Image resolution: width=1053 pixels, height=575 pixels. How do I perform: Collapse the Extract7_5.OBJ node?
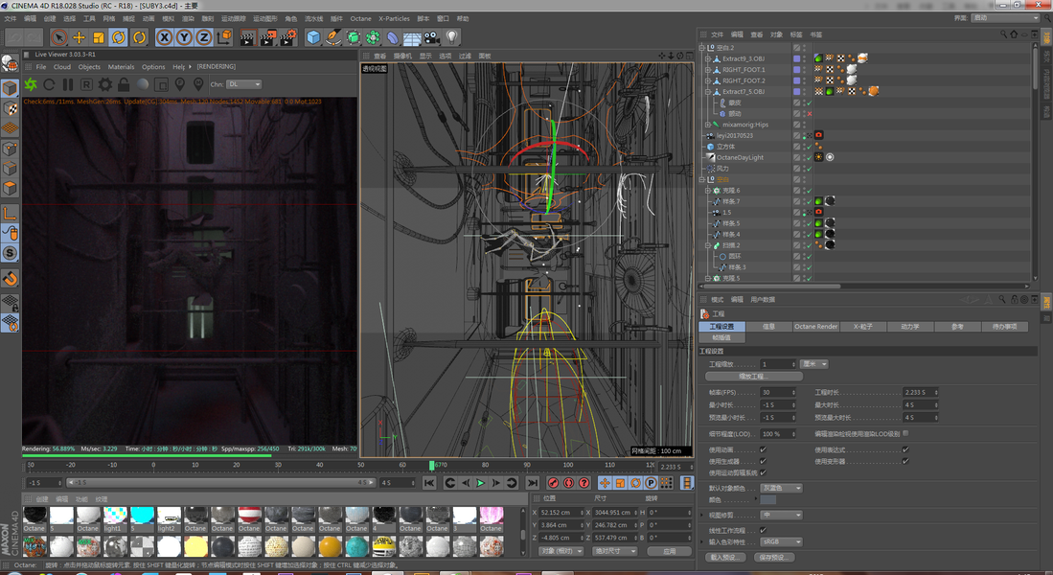click(707, 92)
